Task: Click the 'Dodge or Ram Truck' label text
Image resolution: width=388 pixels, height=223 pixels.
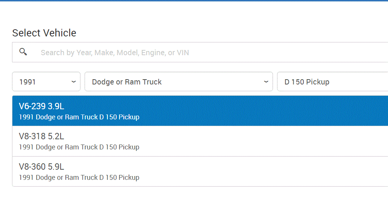Action: [x=127, y=82]
